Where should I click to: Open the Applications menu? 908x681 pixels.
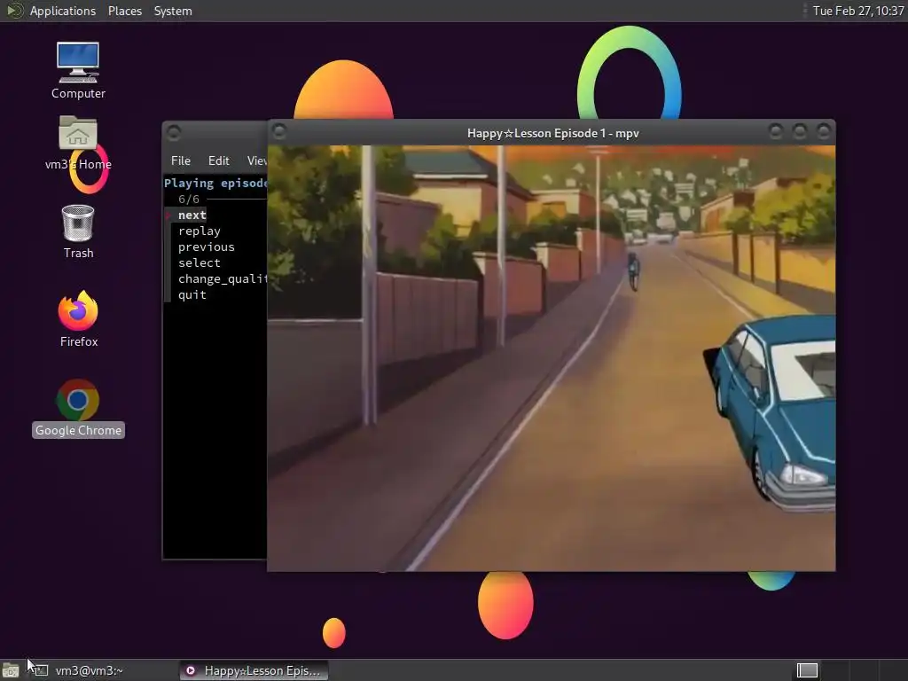(x=63, y=11)
